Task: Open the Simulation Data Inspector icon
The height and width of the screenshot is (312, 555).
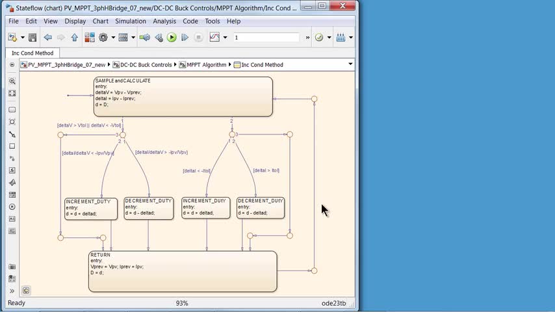Action: (x=215, y=37)
